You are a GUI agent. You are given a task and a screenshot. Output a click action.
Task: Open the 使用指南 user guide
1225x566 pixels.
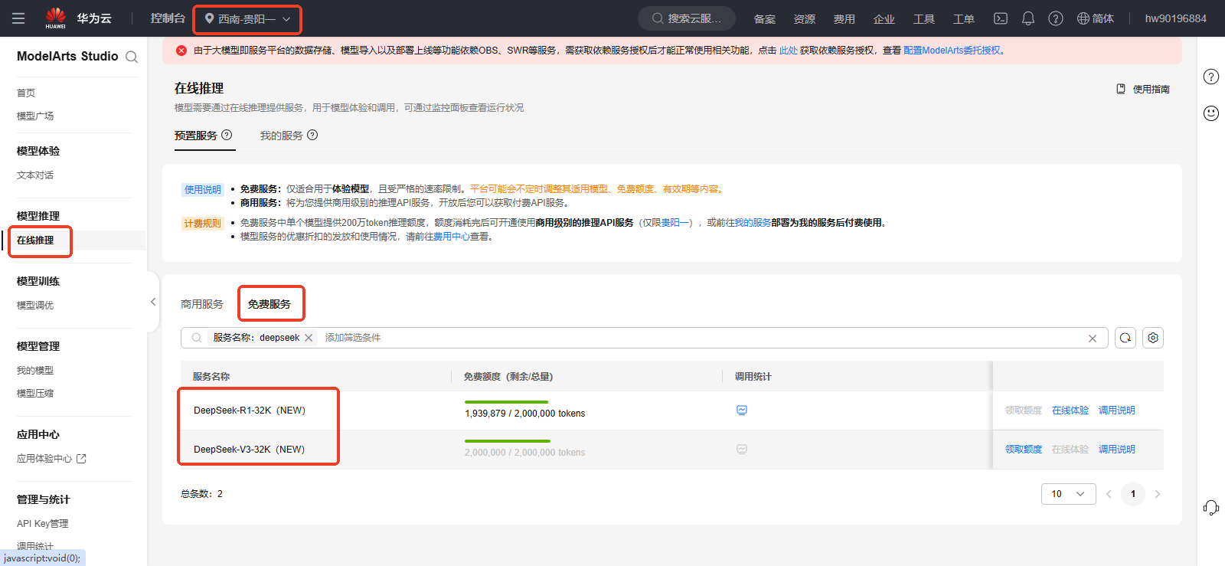click(x=1143, y=89)
